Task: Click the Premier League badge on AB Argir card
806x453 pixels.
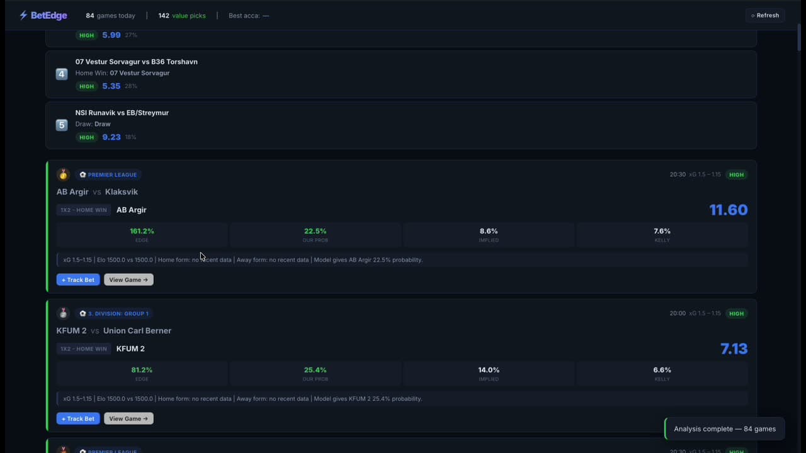Action: (x=108, y=175)
